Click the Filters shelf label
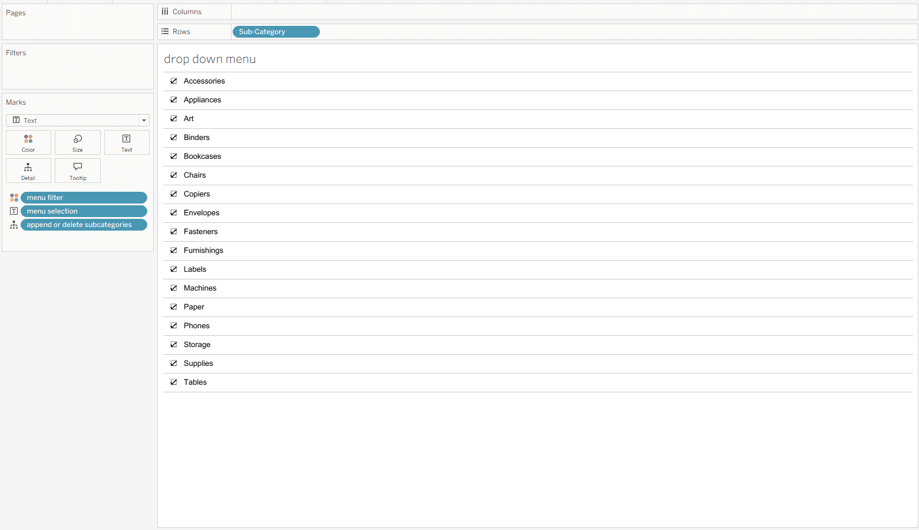 pyautogui.click(x=16, y=53)
